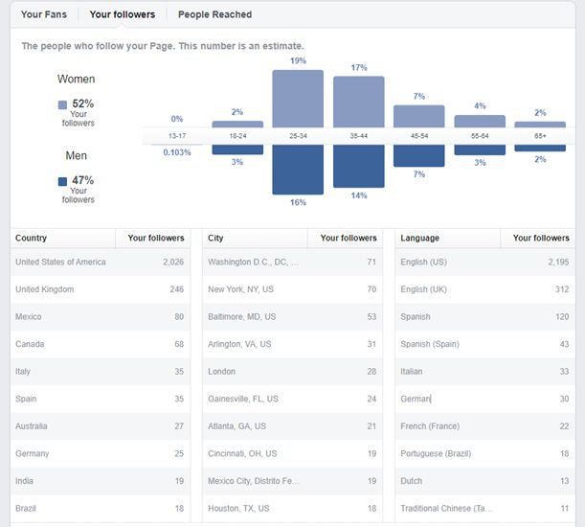Click the Women light blue legend swatch

(x=62, y=104)
